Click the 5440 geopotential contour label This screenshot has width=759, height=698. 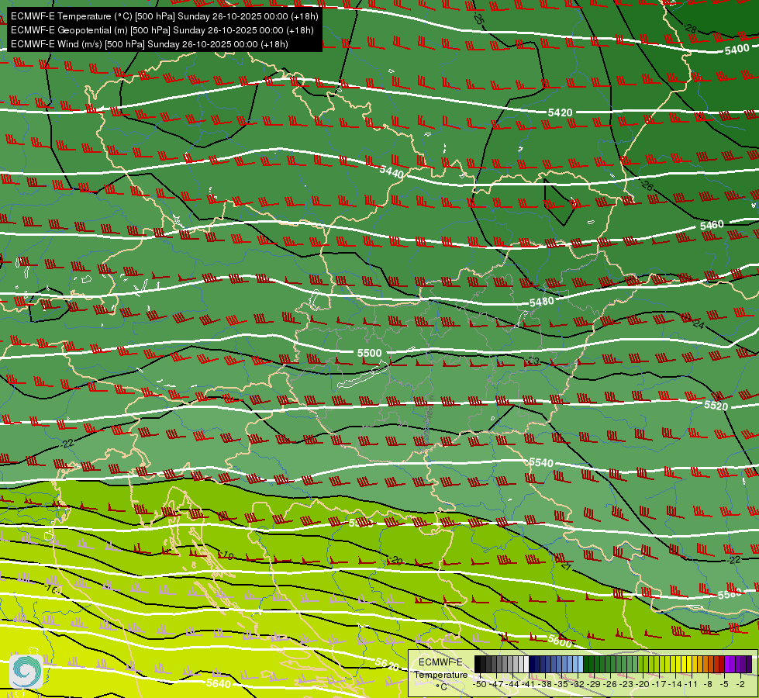tap(392, 172)
